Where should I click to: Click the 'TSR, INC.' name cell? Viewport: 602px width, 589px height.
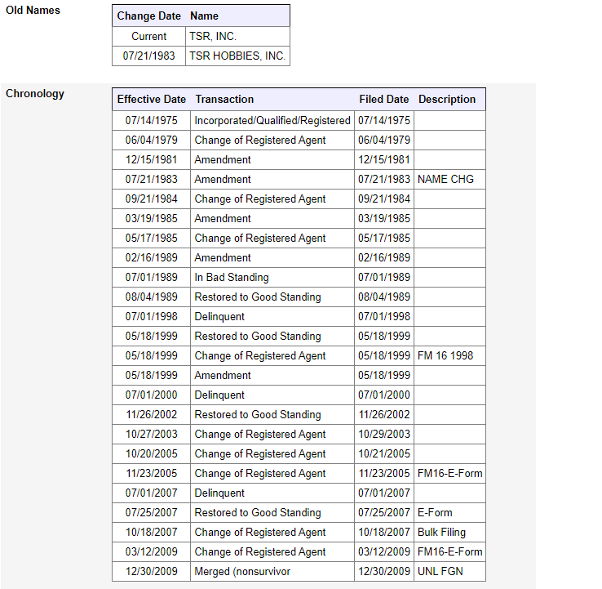point(237,37)
